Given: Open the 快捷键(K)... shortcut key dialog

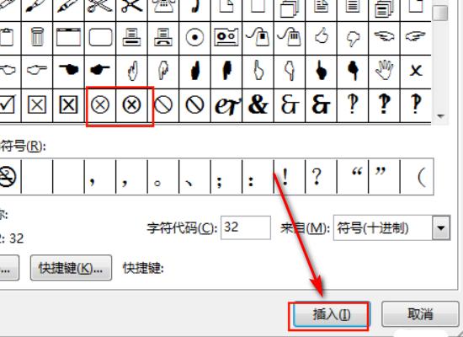Looking at the screenshot, I should (x=71, y=268).
